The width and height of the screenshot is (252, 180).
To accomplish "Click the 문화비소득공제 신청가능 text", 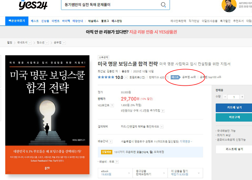I will click(231, 140).
